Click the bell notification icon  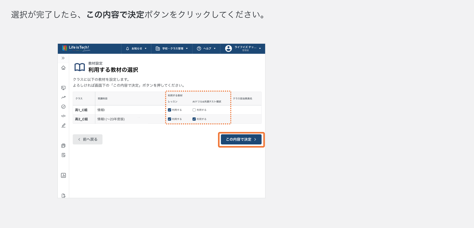[127, 49]
